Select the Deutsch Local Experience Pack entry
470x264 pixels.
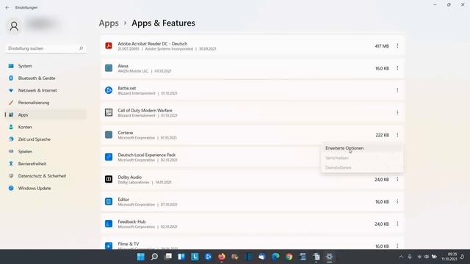[253, 157]
